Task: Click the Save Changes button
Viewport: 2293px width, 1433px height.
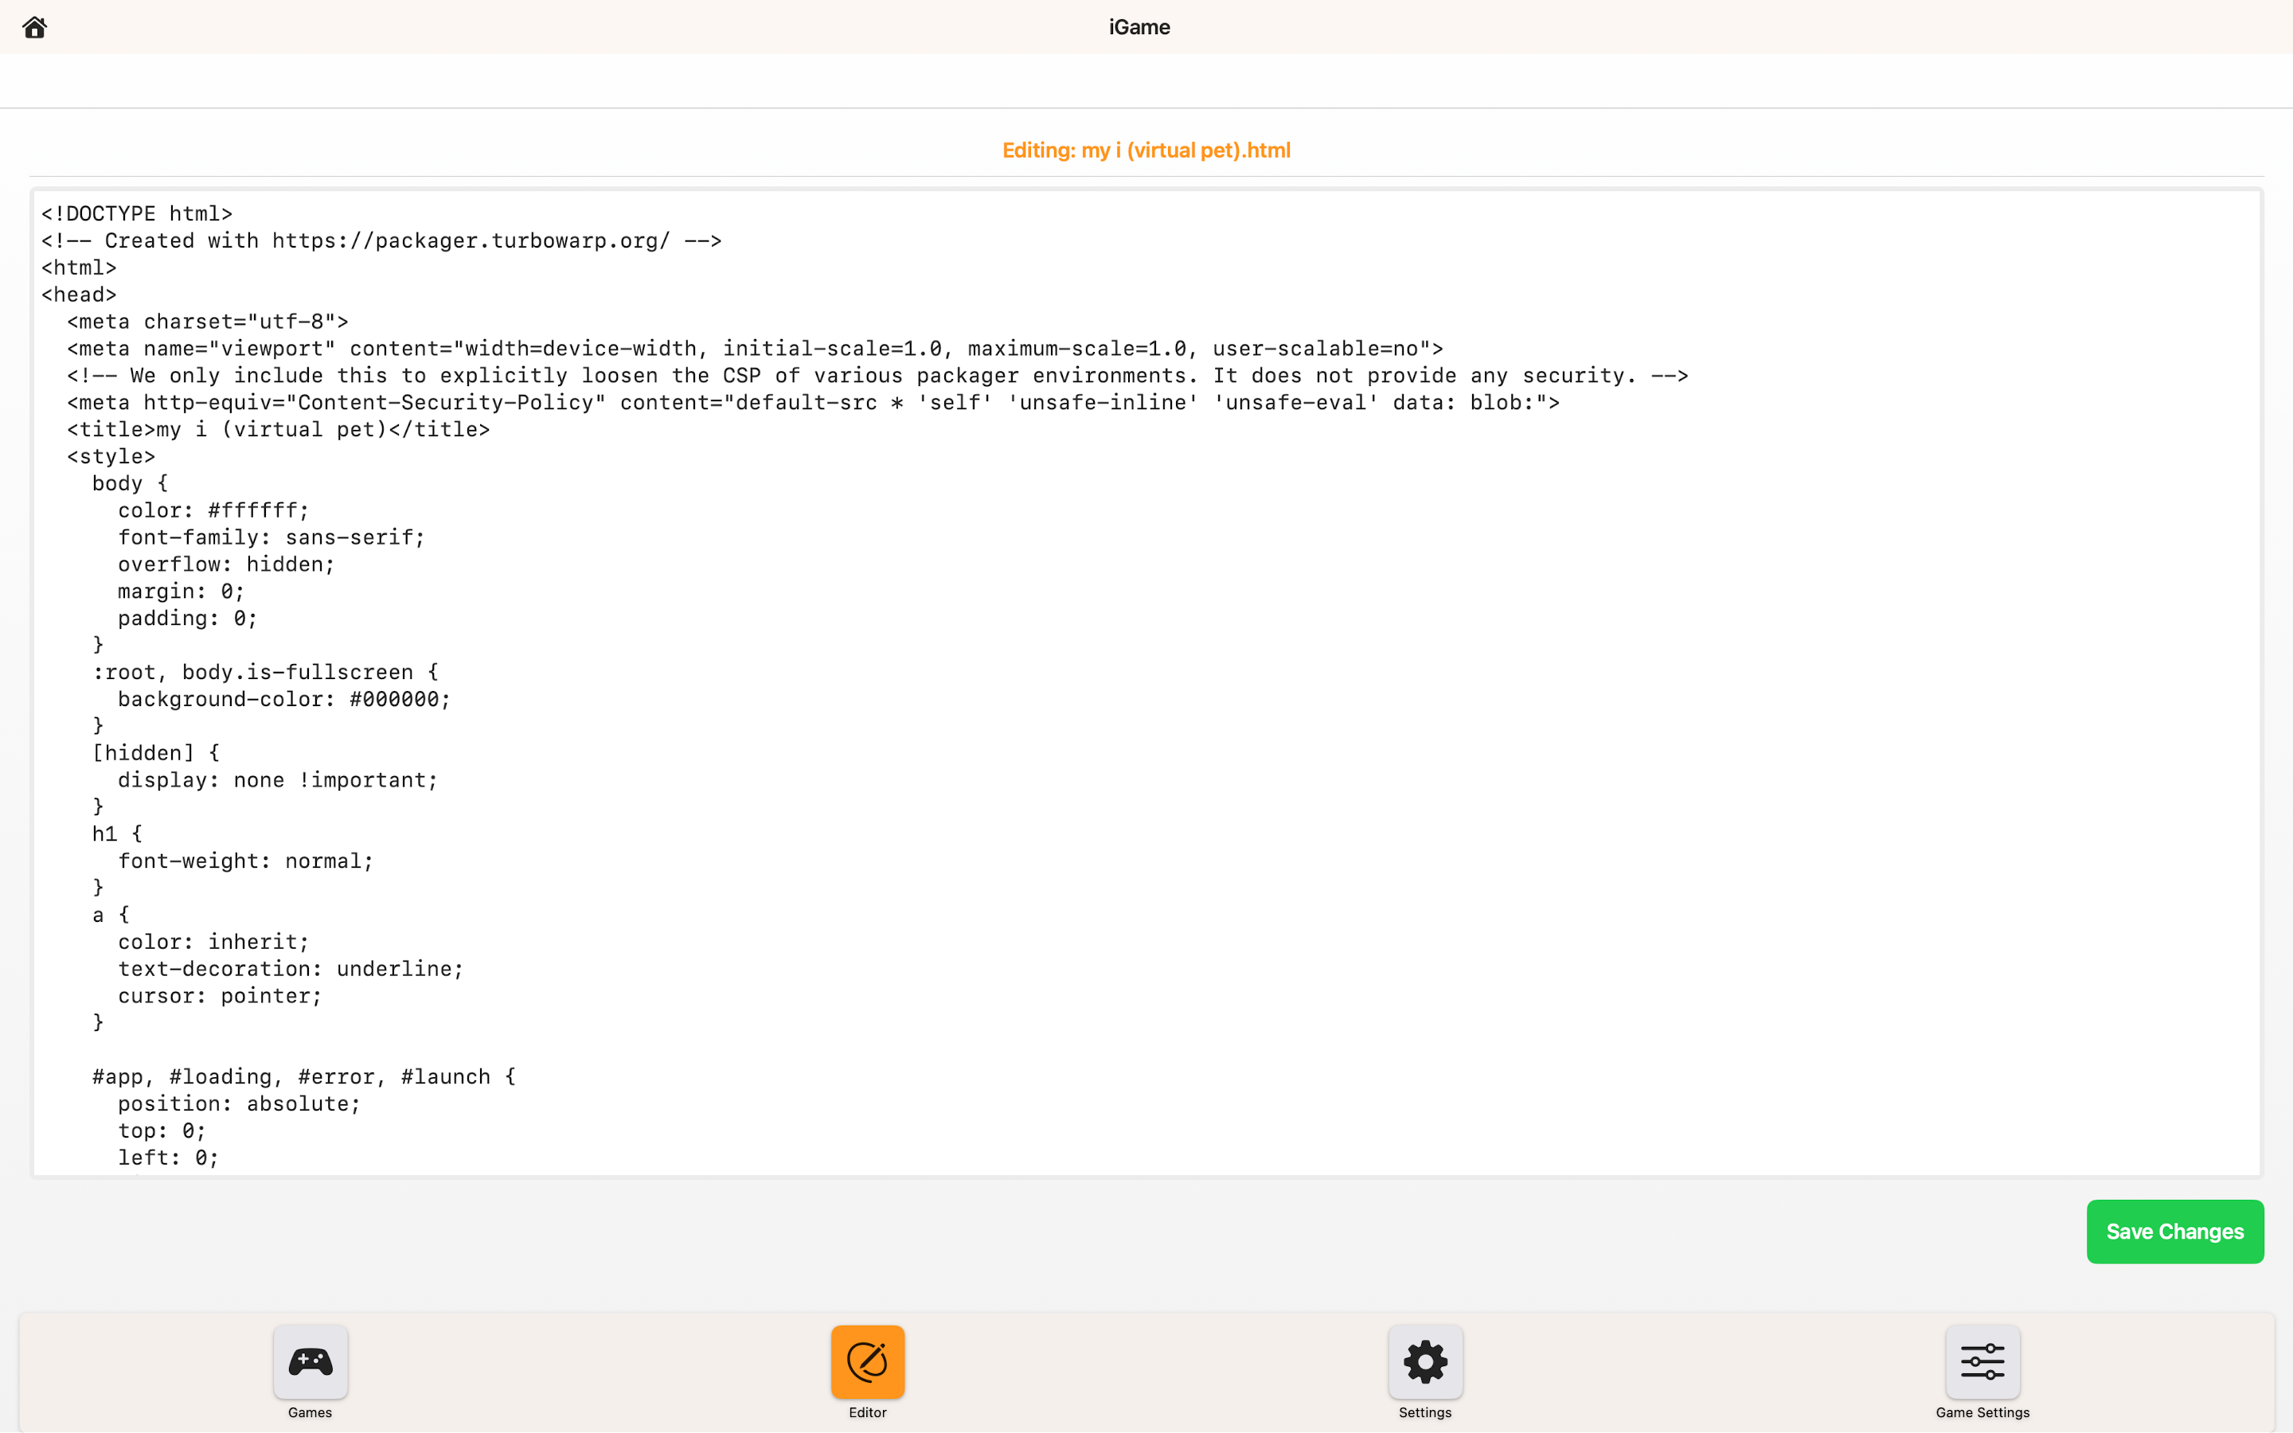Action: (x=2174, y=1231)
